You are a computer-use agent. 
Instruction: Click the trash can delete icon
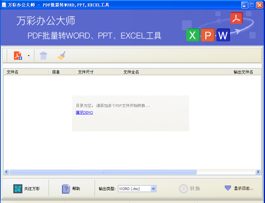(x=43, y=56)
